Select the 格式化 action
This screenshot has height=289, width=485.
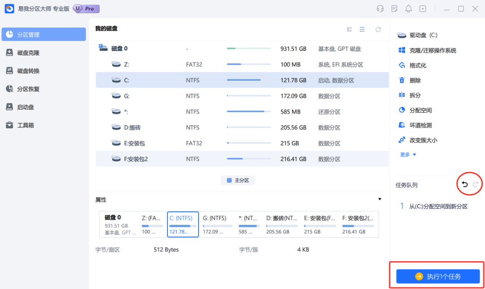418,66
